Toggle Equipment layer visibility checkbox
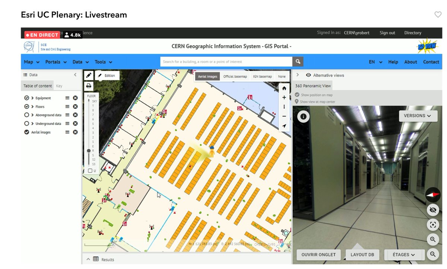 point(26,98)
